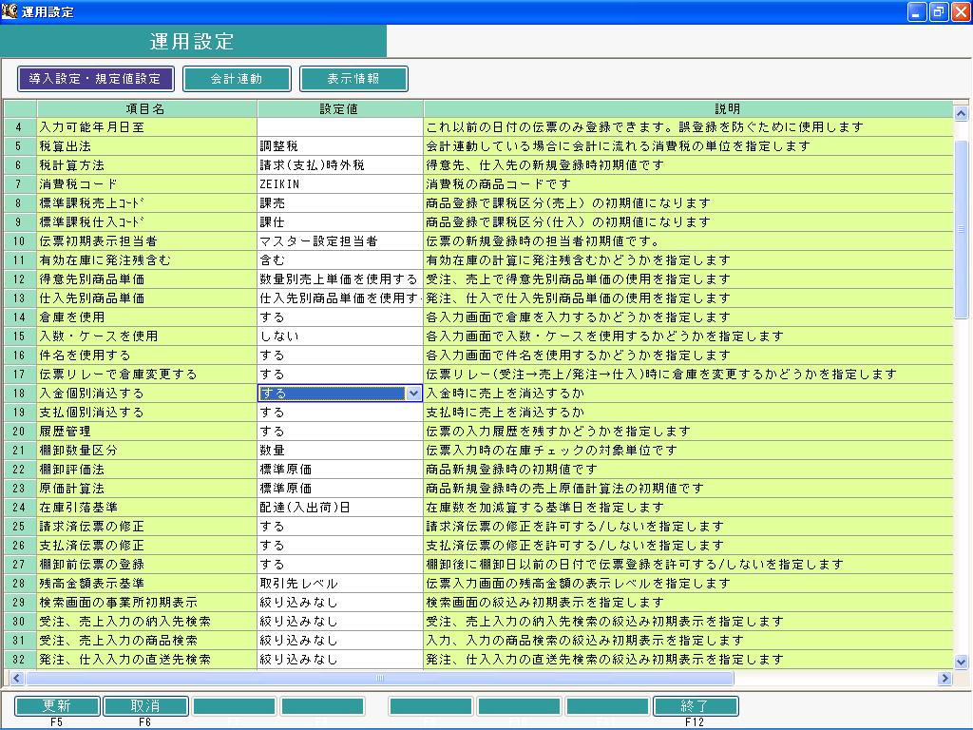
Task: Open the 導入設定・規定値設定 tab
Action: tap(96, 79)
